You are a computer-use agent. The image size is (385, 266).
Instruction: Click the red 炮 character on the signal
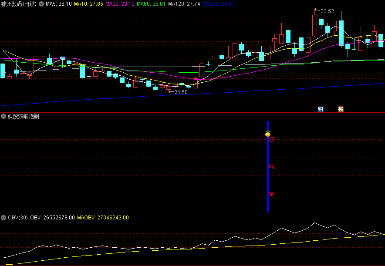pos(272,194)
